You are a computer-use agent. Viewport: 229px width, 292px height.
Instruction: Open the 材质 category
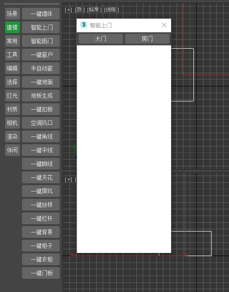12,109
